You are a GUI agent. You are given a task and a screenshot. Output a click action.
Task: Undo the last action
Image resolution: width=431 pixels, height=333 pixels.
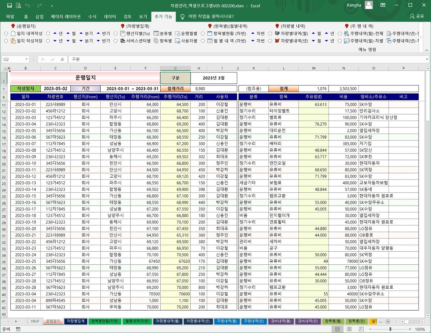click(28, 5)
